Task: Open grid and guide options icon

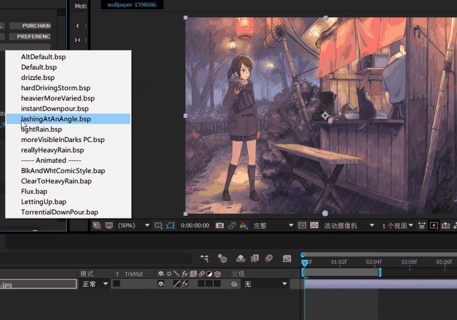Action: 158,225
